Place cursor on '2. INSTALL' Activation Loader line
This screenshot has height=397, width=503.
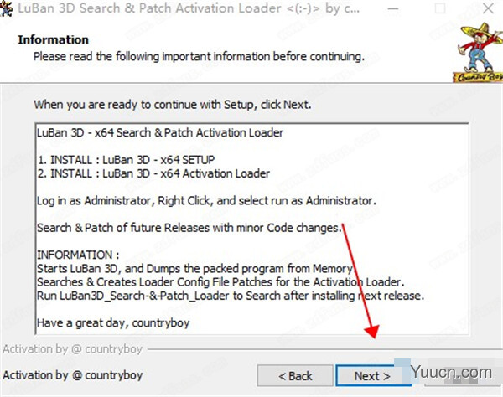click(153, 173)
